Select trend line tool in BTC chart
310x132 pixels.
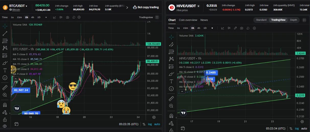click(x=5, y=33)
